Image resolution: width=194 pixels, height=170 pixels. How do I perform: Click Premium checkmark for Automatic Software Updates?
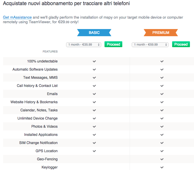tap(162, 70)
